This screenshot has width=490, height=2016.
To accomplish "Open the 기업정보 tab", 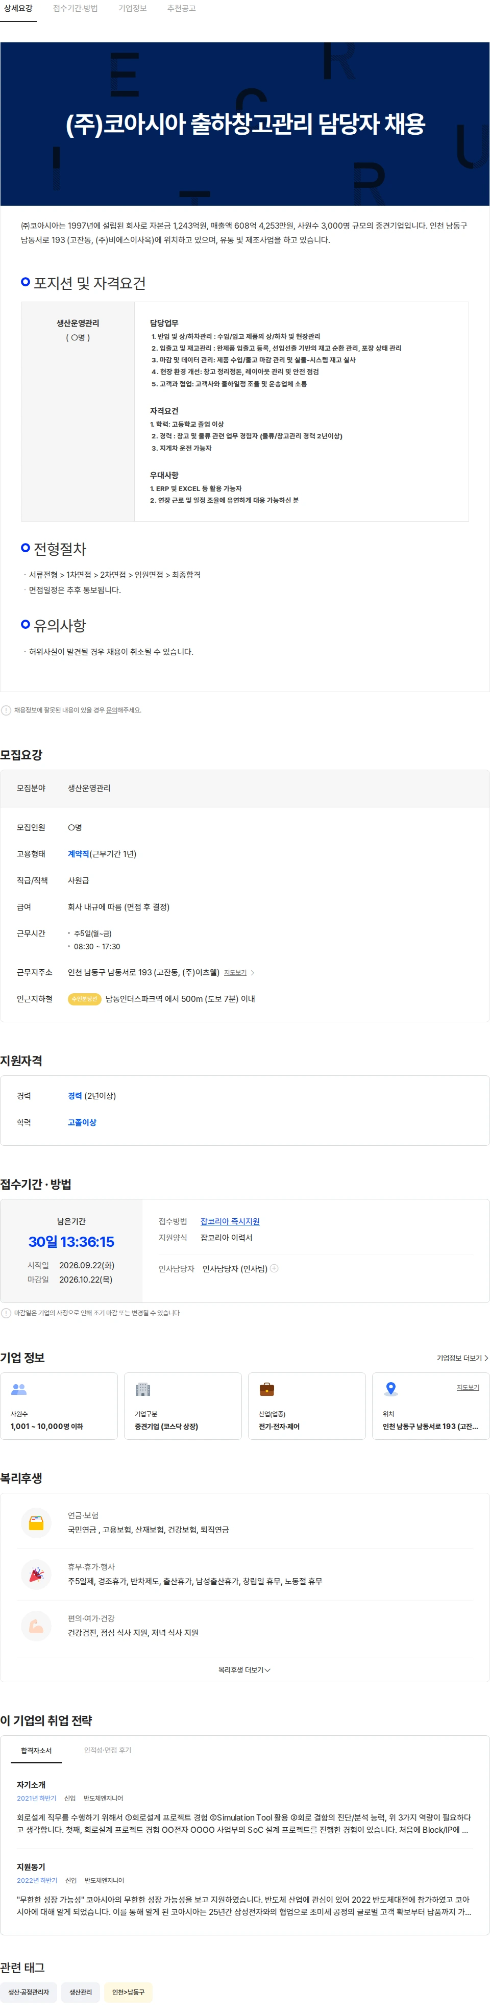I will (132, 9).
